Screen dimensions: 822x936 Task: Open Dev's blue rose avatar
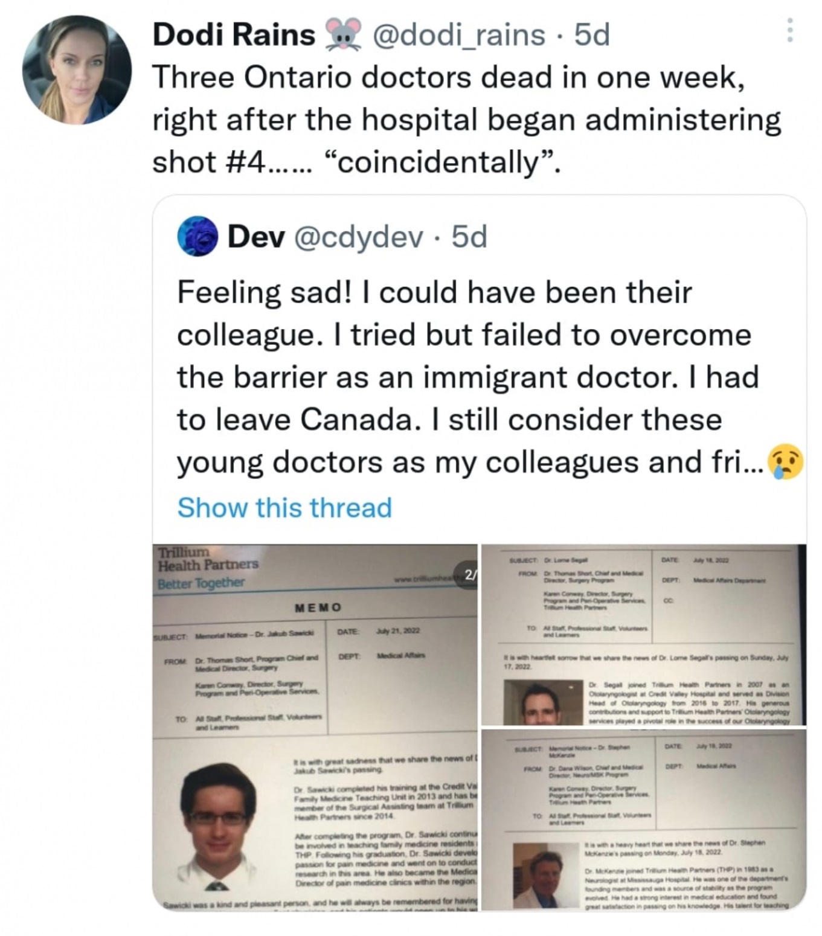197,237
